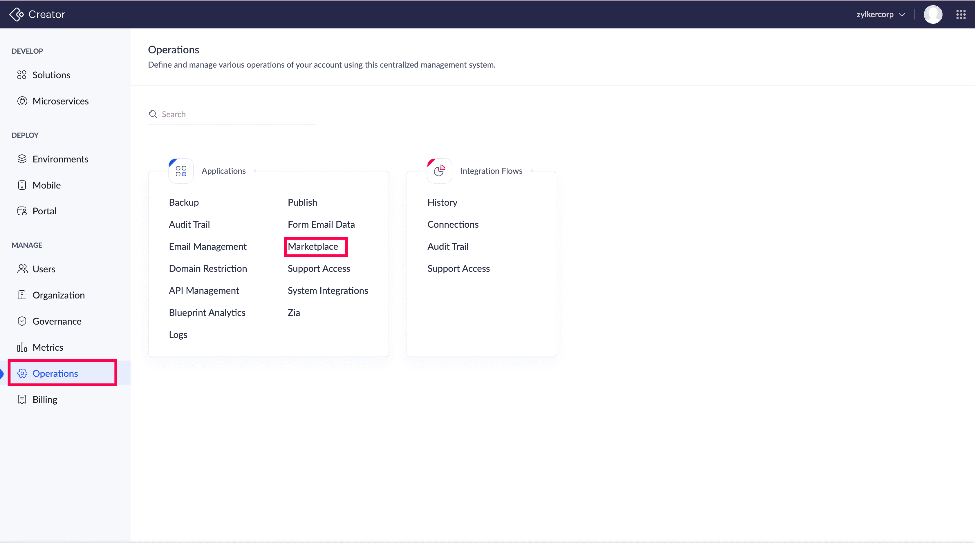Expand the zylkercorp account dropdown
Screen dimensions: 975x543
tap(880, 15)
